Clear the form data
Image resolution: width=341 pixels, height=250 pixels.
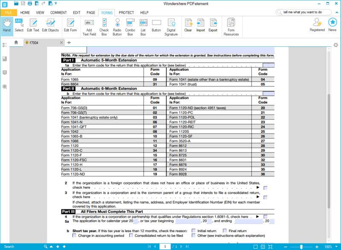pyautogui.click(x=188, y=26)
